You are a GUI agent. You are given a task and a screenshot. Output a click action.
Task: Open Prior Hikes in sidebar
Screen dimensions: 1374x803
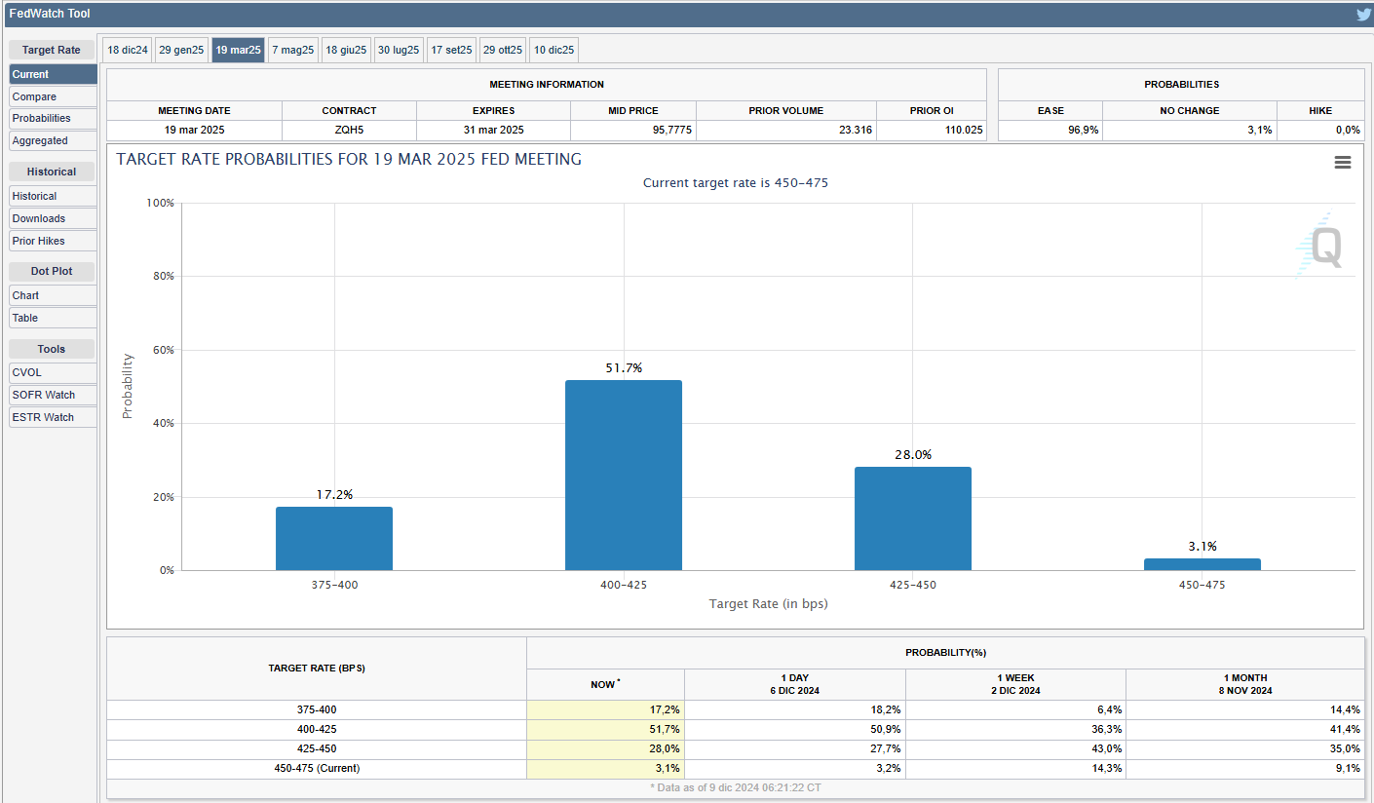coord(53,241)
